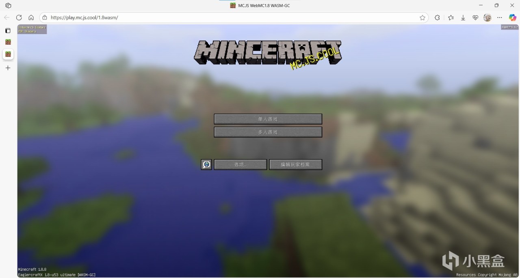Select the highlighted active Minecraft tab
The width and height of the screenshot is (520, 278).
(8, 54)
